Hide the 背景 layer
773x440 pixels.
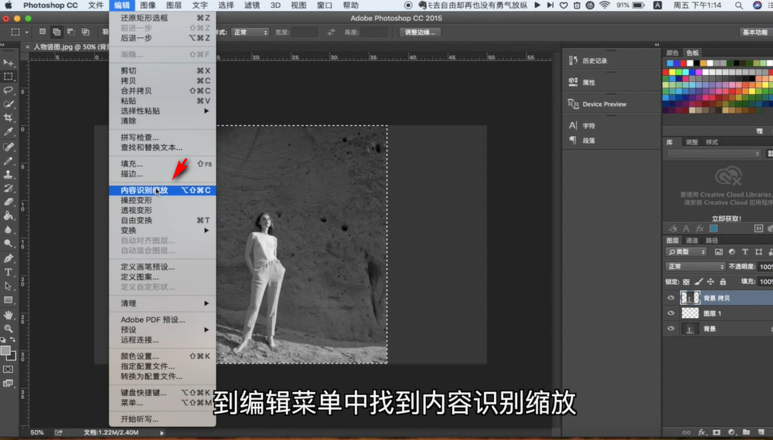pos(670,328)
